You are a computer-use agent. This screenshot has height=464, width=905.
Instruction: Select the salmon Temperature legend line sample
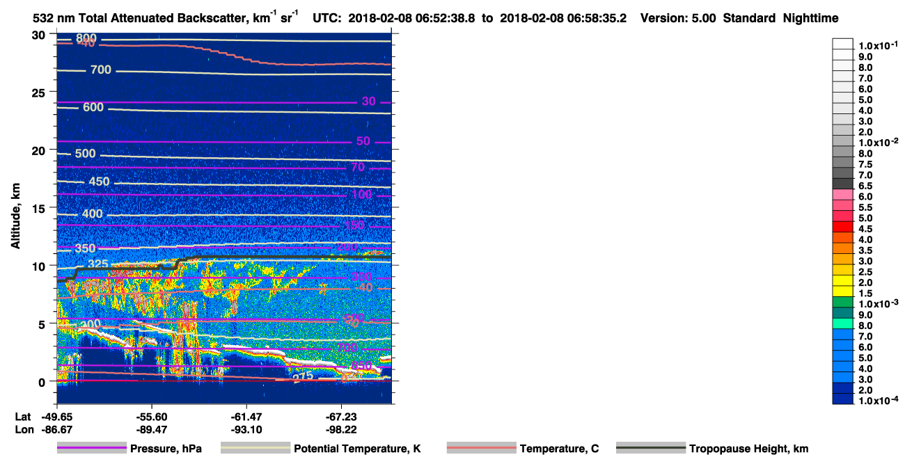(481, 449)
